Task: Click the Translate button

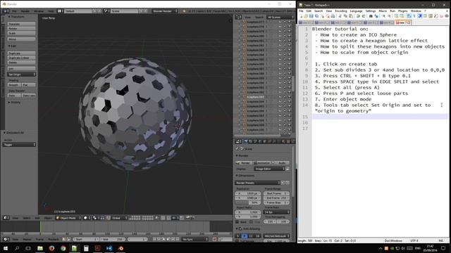Action: 22,24
